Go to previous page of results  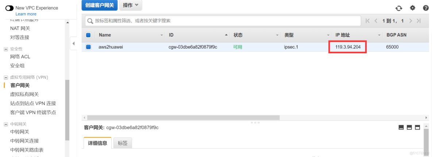click(375, 21)
